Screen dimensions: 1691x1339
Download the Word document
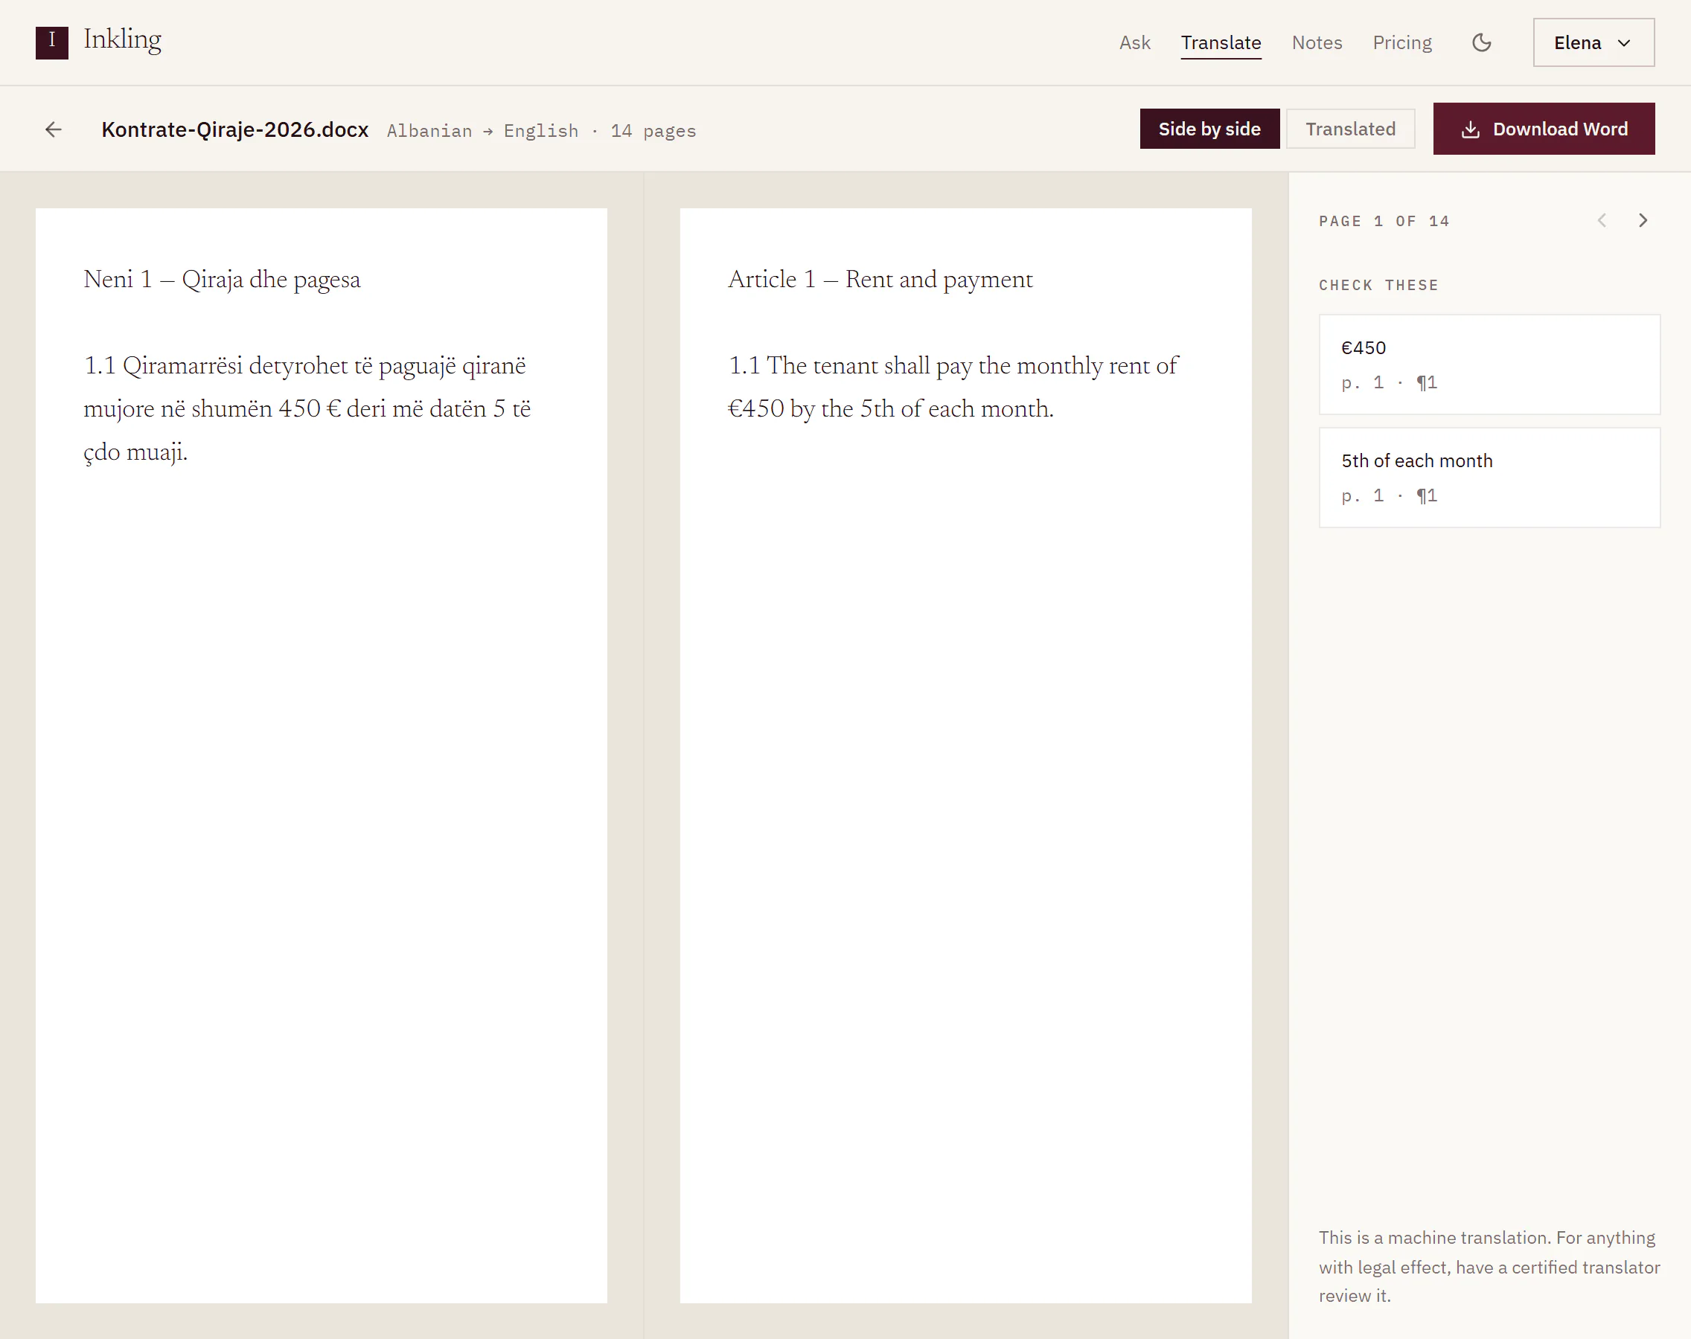pos(1543,129)
